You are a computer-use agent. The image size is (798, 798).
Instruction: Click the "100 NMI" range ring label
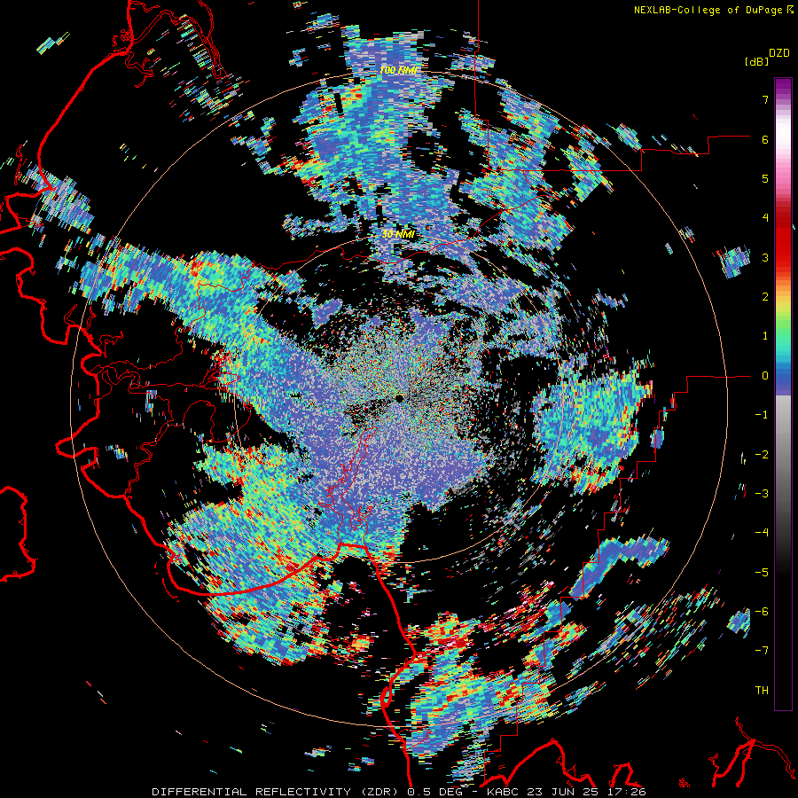(x=398, y=70)
